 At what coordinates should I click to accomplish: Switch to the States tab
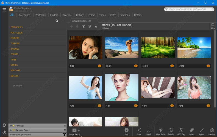click(x=113, y=15)
